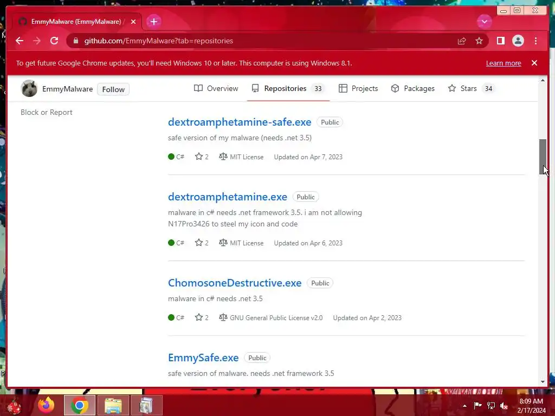555x416 pixels.
Task: Open Chrome side panel icon
Action: pos(500,41)
